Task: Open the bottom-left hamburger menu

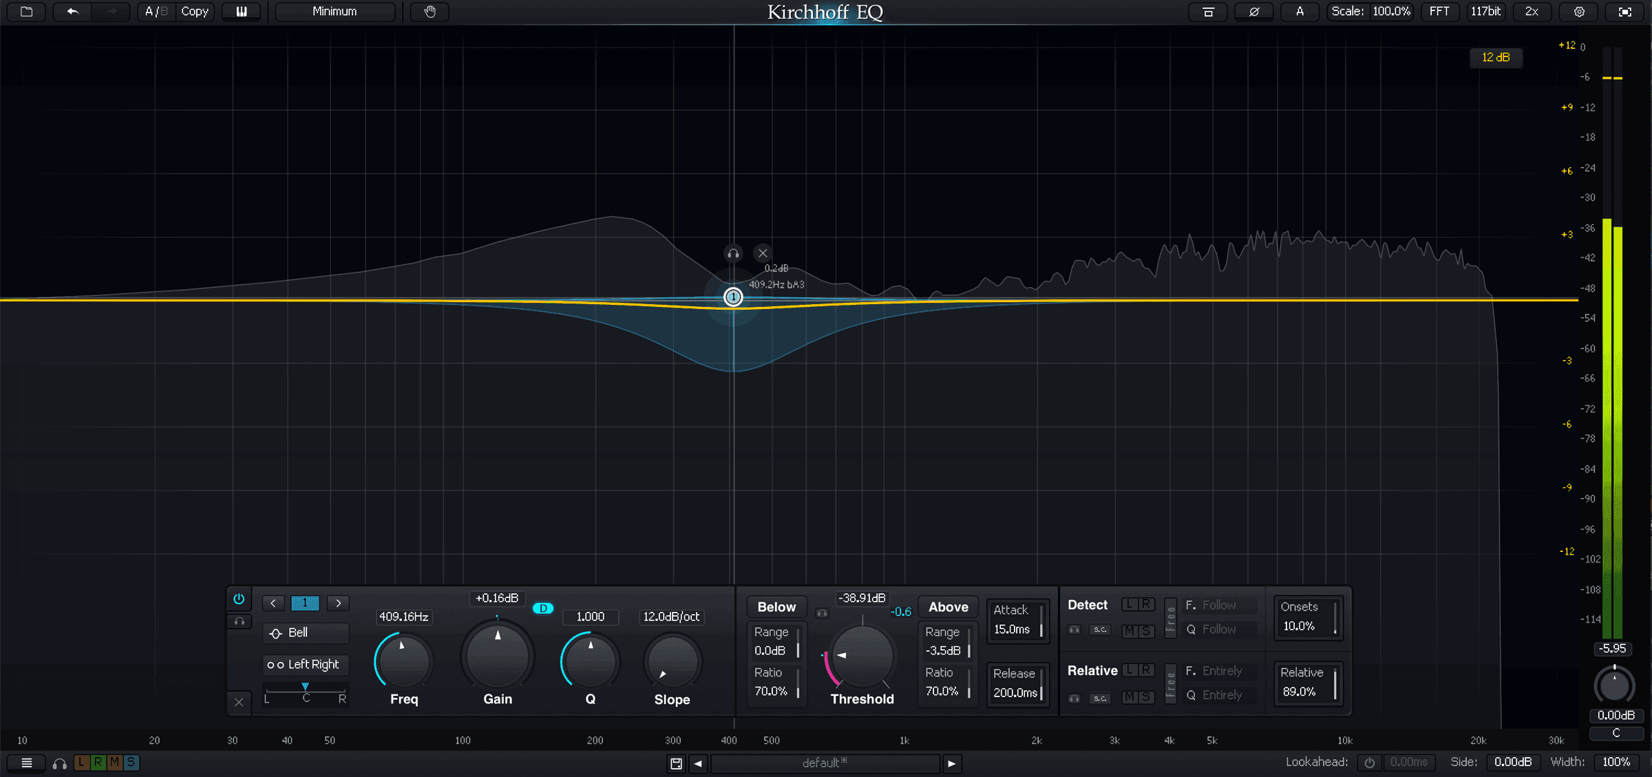Action: tap(27, 763)
